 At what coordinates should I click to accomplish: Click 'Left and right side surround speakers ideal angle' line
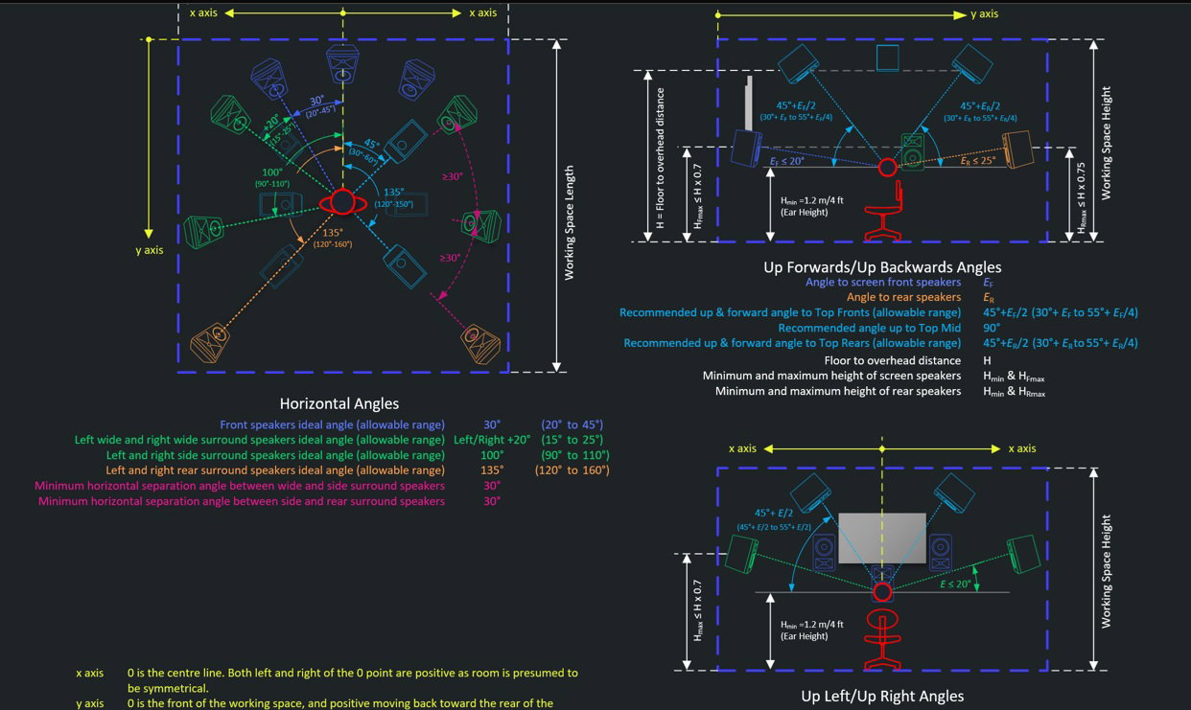pos(275,455)
